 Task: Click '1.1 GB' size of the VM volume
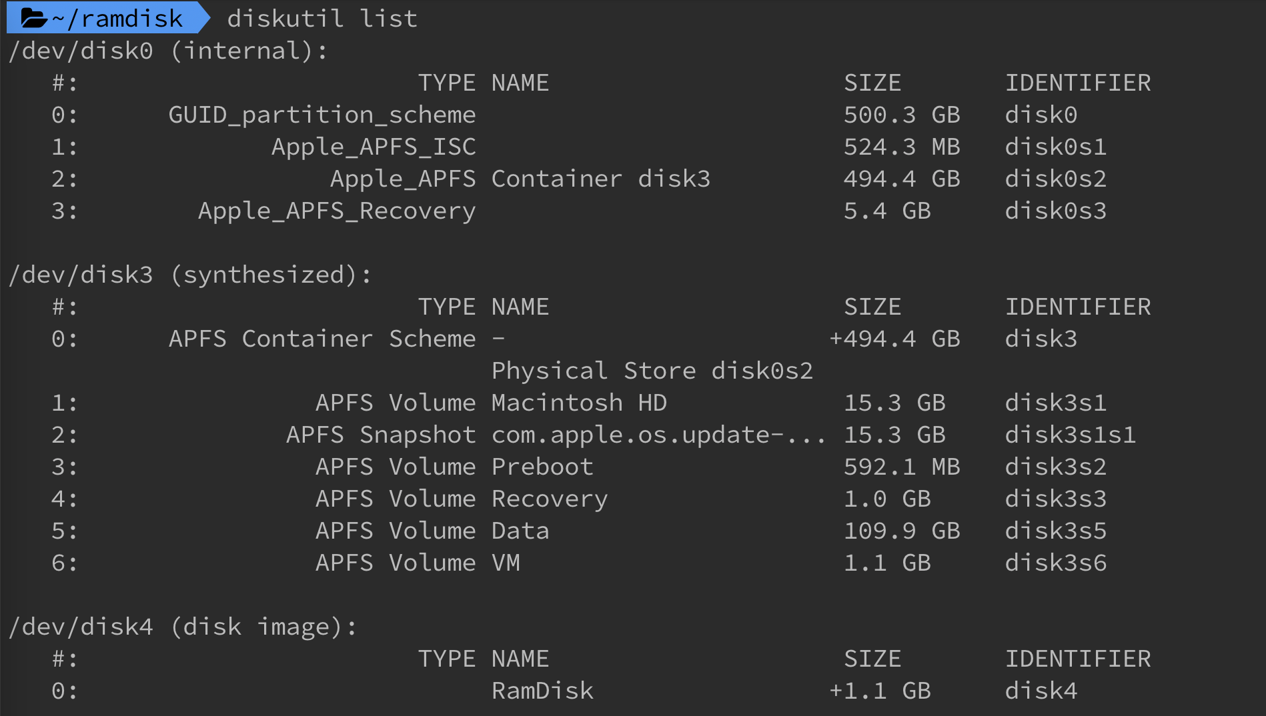click(x=887, y=563)
